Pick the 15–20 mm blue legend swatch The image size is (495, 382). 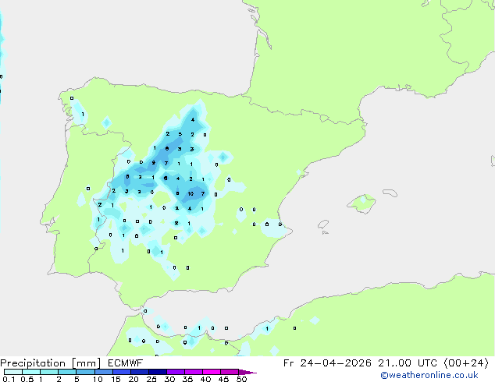click(121, 372)
